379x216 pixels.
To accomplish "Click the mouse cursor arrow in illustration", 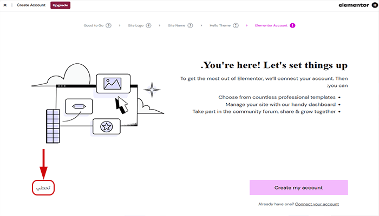I will pos(123,104).
